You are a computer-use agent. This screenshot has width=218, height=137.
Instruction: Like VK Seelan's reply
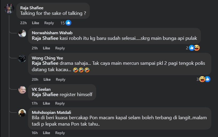pos(46,103)
